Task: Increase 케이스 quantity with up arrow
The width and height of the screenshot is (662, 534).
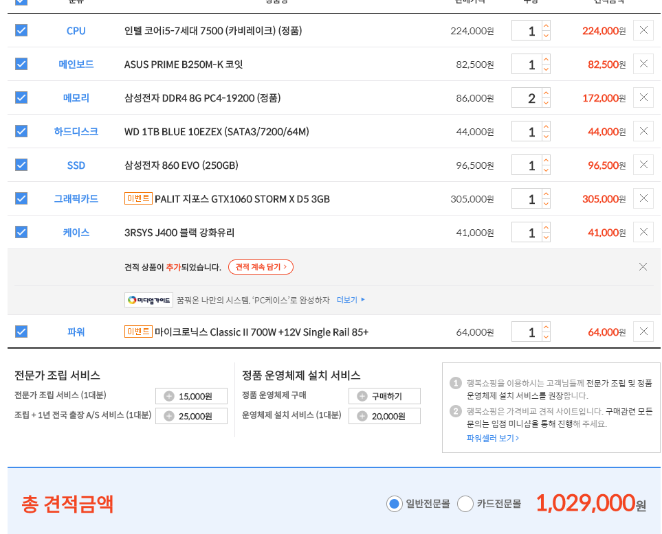Action: (546, 228)
